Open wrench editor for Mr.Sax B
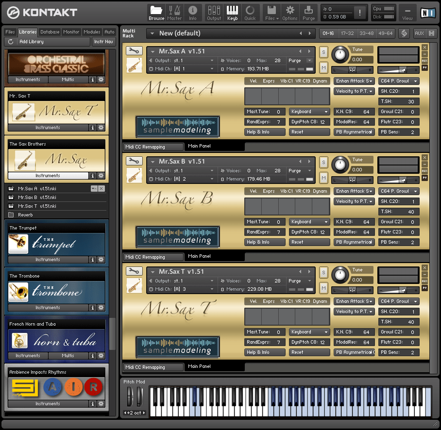Image resolution: width=441 pixels, height=430 pixels. pos(134,161)
